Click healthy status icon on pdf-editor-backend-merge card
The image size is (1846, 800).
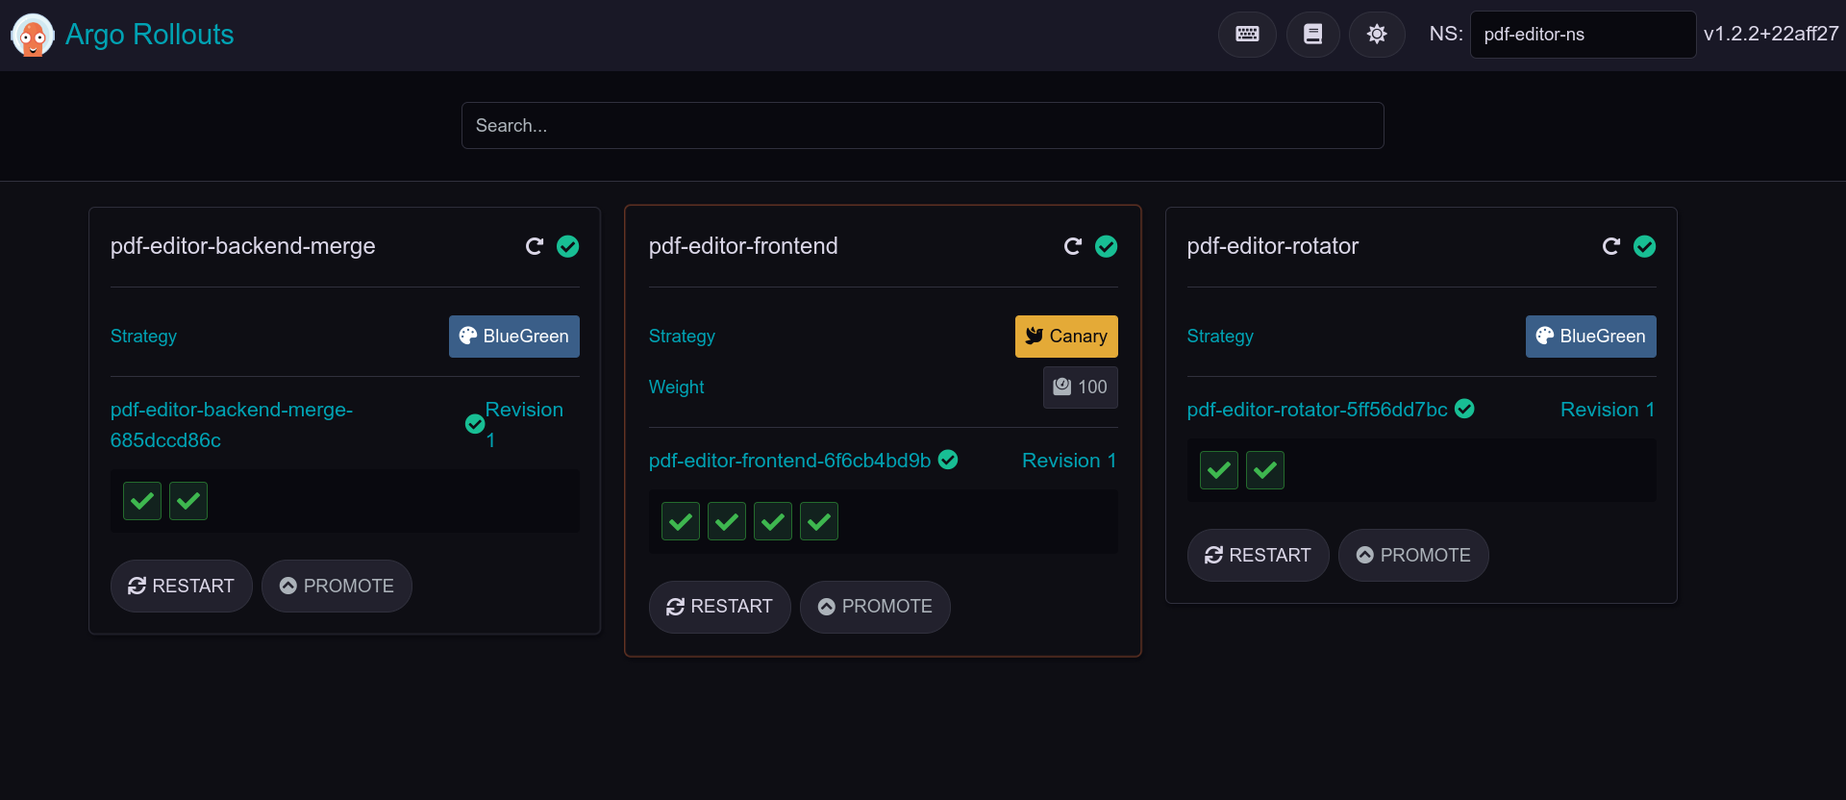tap(568, 246)
